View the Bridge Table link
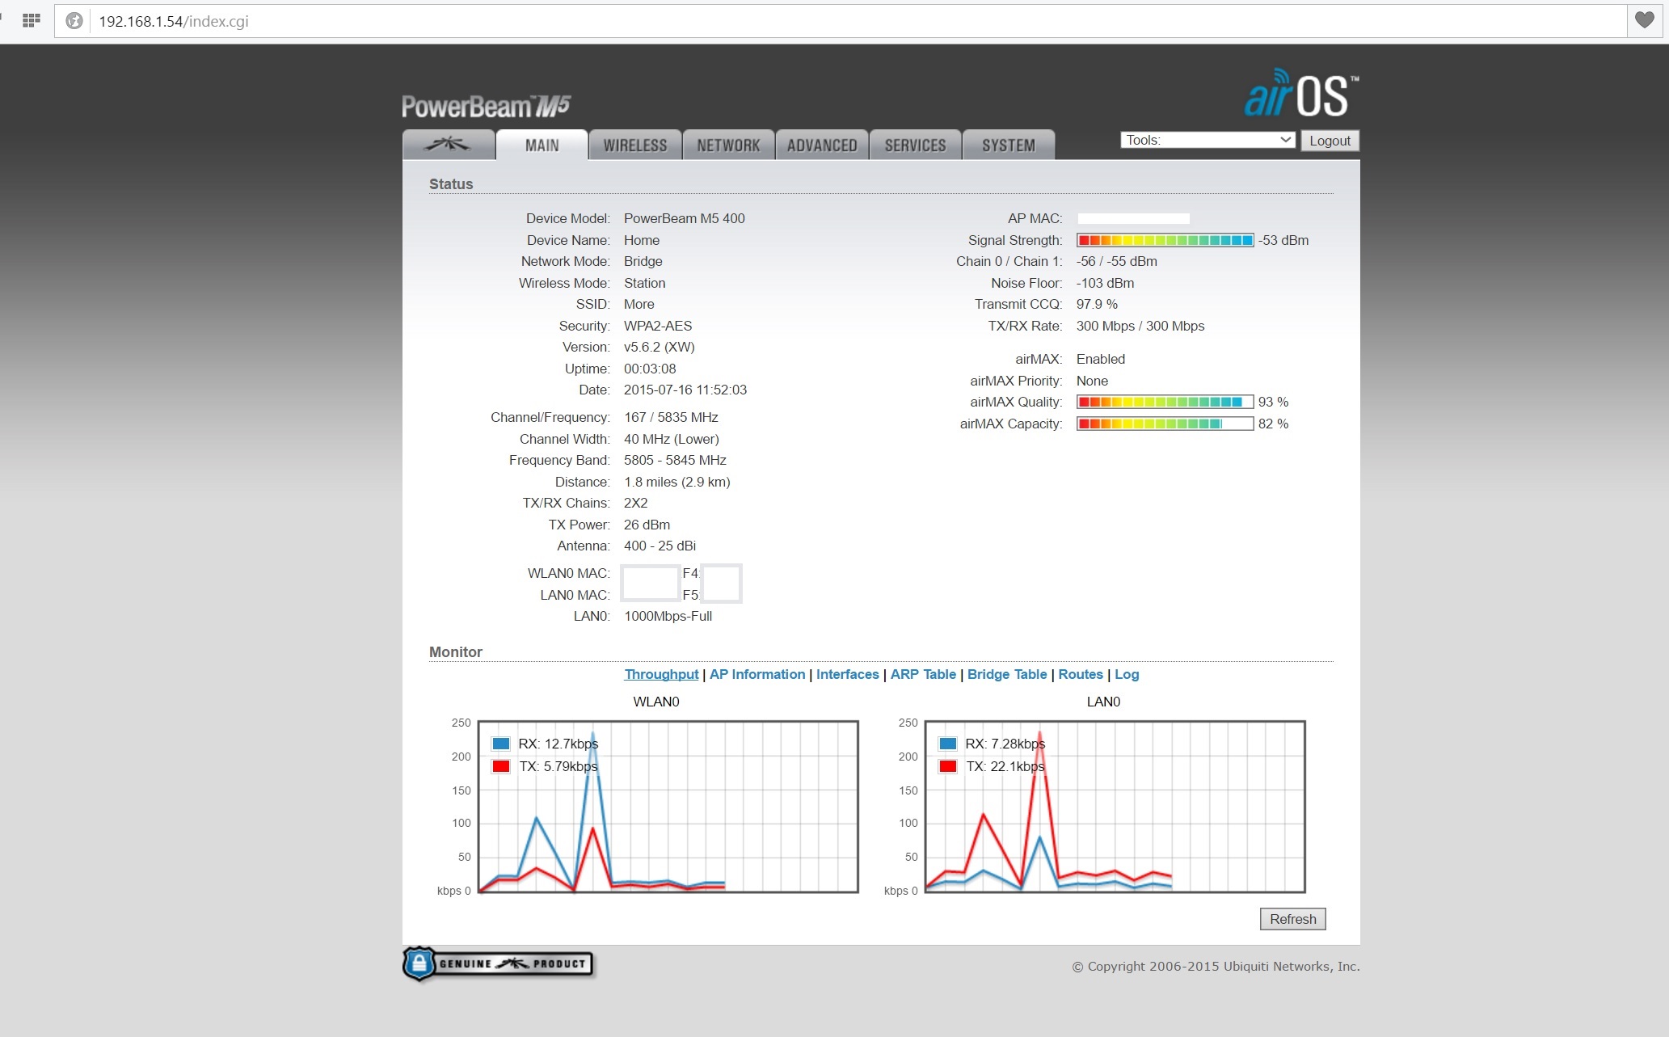 point(1006,674)
